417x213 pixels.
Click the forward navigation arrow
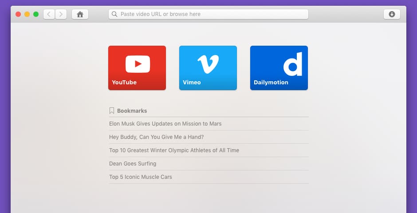click(61, 14)
